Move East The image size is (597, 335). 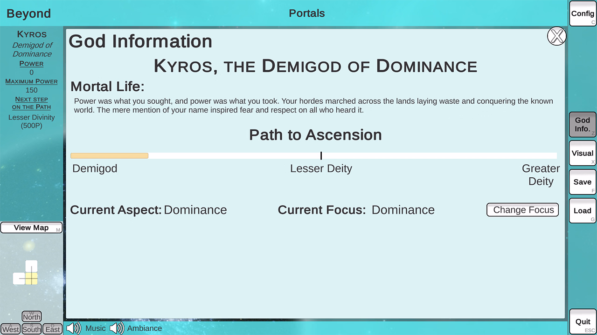pos(53,329)
